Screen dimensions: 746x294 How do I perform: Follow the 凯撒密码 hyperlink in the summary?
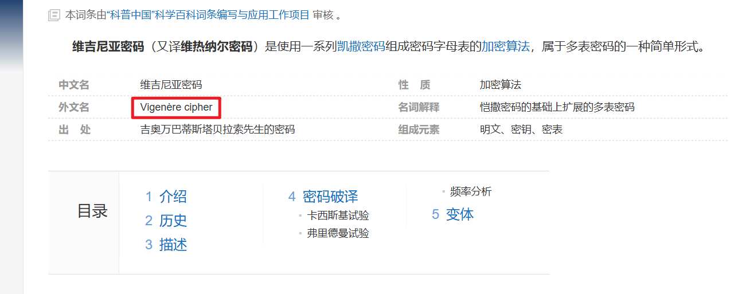pyautogui.click(x=361, y=46)
